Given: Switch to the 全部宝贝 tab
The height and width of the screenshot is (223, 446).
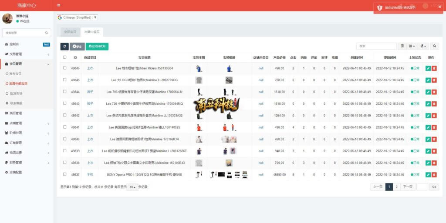Looking at the screenshot, I should 70,32.
